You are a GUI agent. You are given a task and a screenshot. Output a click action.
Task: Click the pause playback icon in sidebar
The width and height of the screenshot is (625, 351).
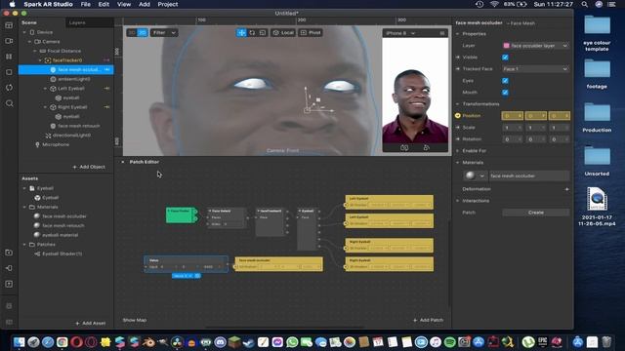coord(9,57)
